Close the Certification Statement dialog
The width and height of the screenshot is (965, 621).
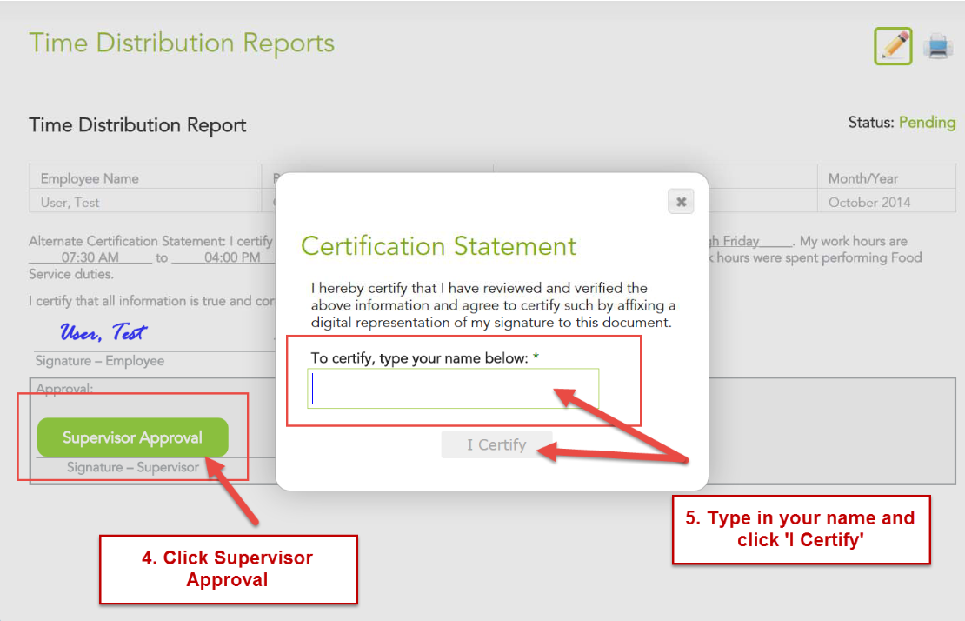[681, 202]
